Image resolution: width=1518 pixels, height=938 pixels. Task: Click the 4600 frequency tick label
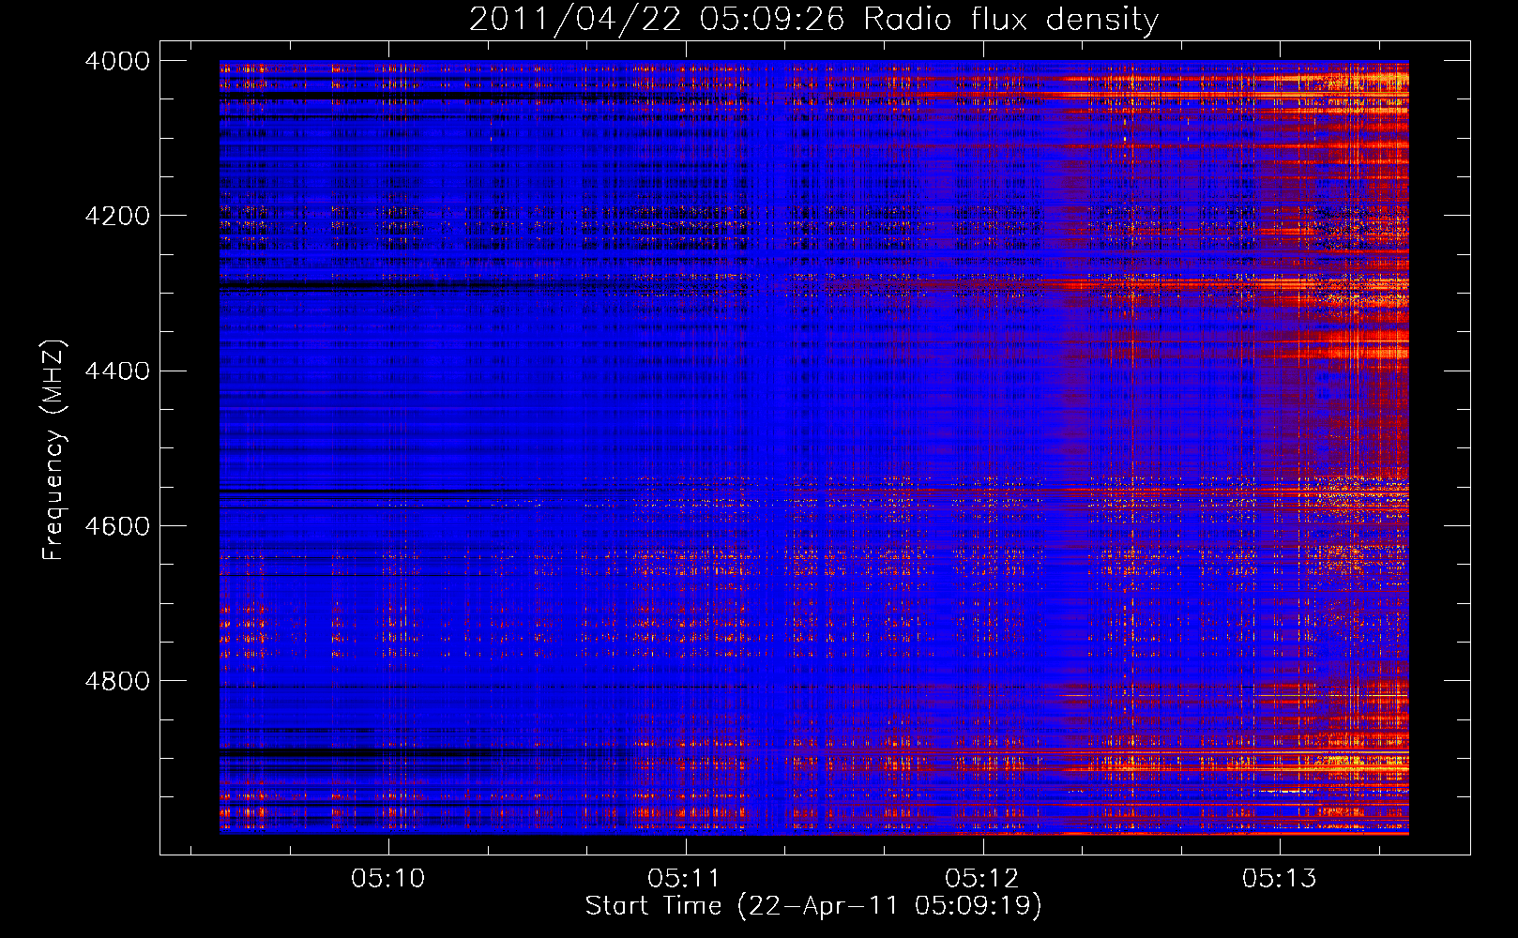point(117,525)
